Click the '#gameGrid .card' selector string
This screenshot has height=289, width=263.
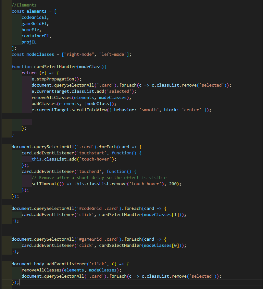point(98,239)
